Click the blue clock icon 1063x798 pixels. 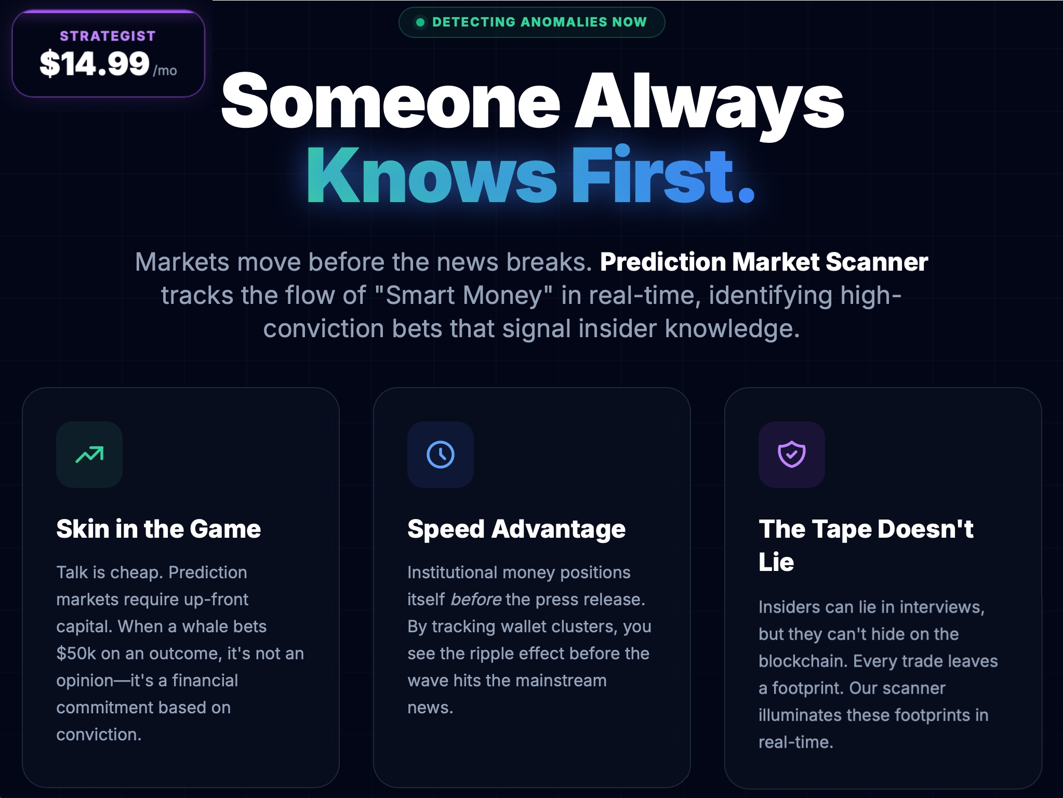[x=441, y=455]
